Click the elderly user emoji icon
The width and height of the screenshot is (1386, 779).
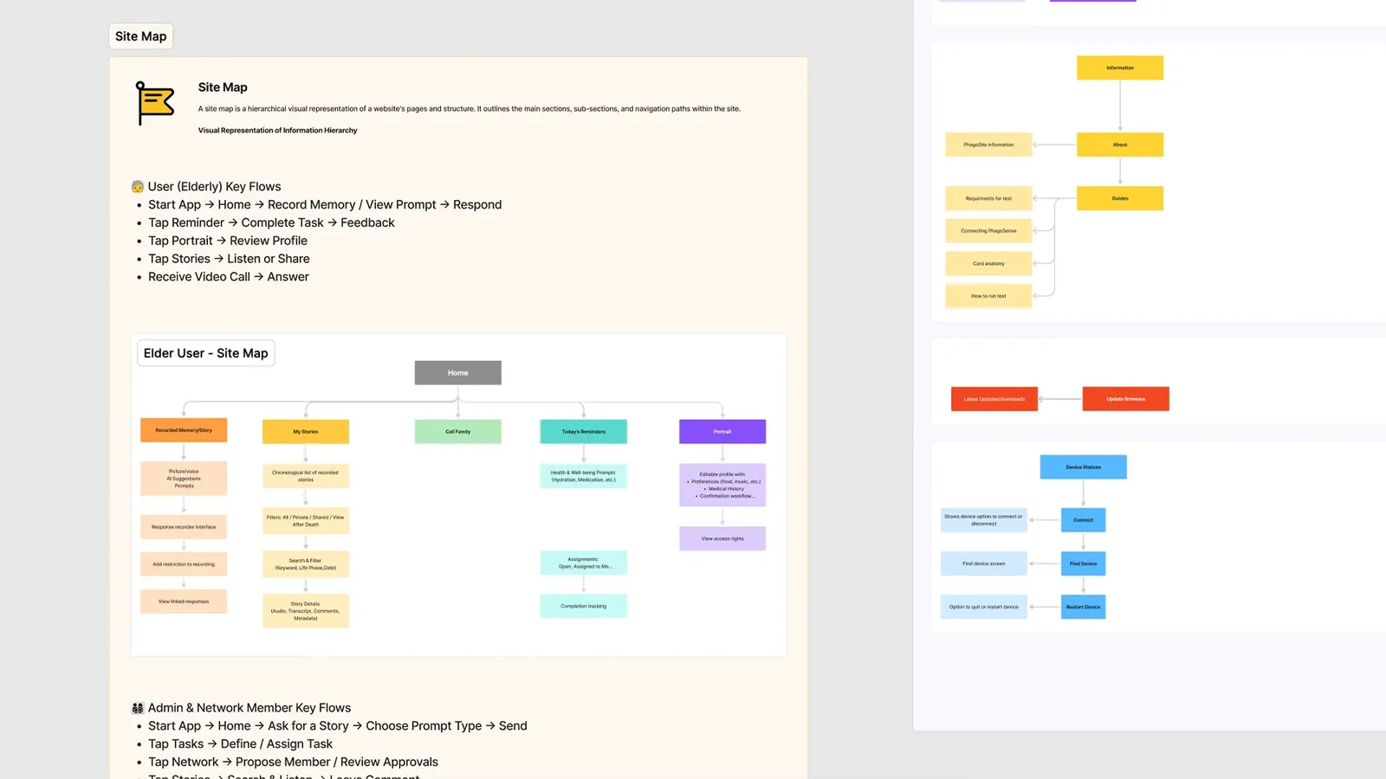click(x=138, y=187)
